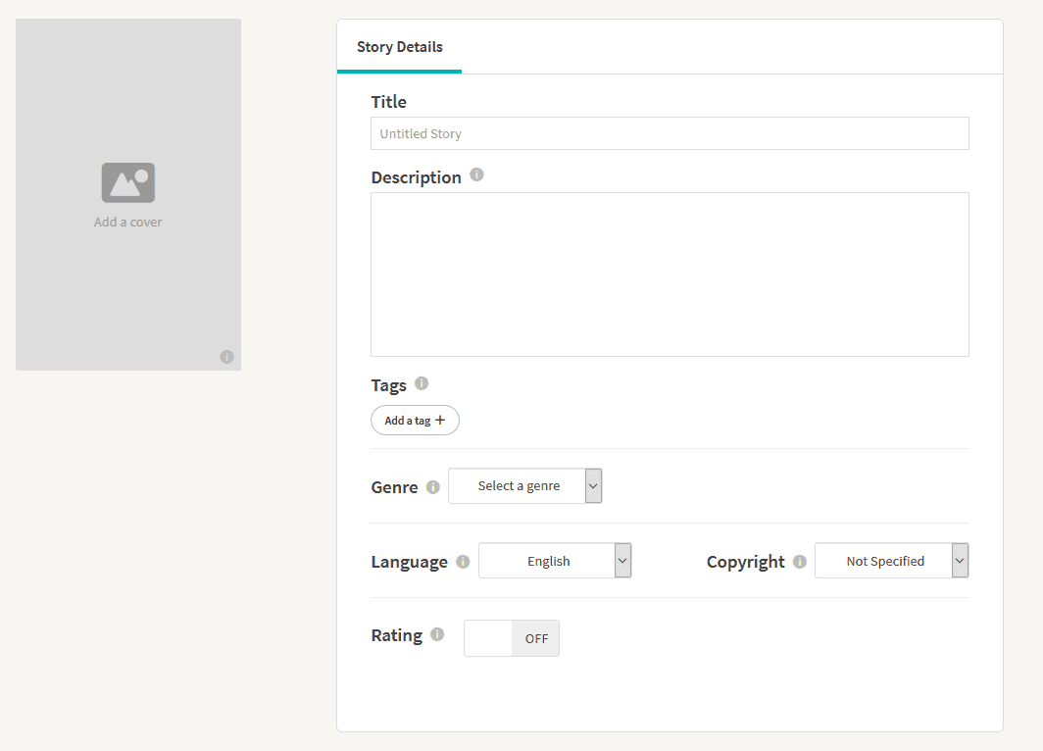1043x751 pixels.
Task: Click the Genre dropdown arrow
Action: (593, 486)
